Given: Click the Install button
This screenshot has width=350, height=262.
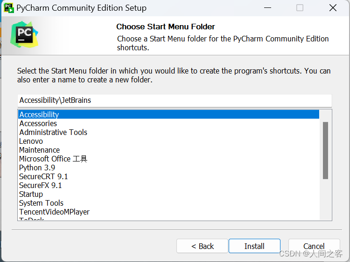Looking at the screenshot, I should click(254, 246).
